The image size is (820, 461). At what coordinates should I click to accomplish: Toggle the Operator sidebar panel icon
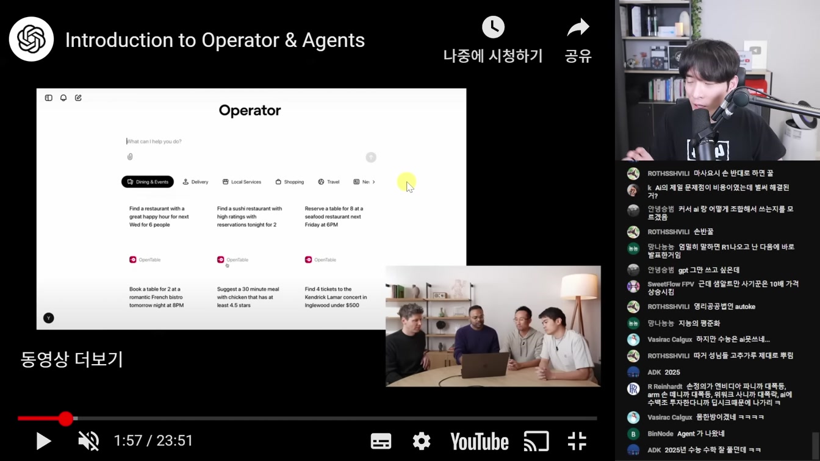(49, 98)
